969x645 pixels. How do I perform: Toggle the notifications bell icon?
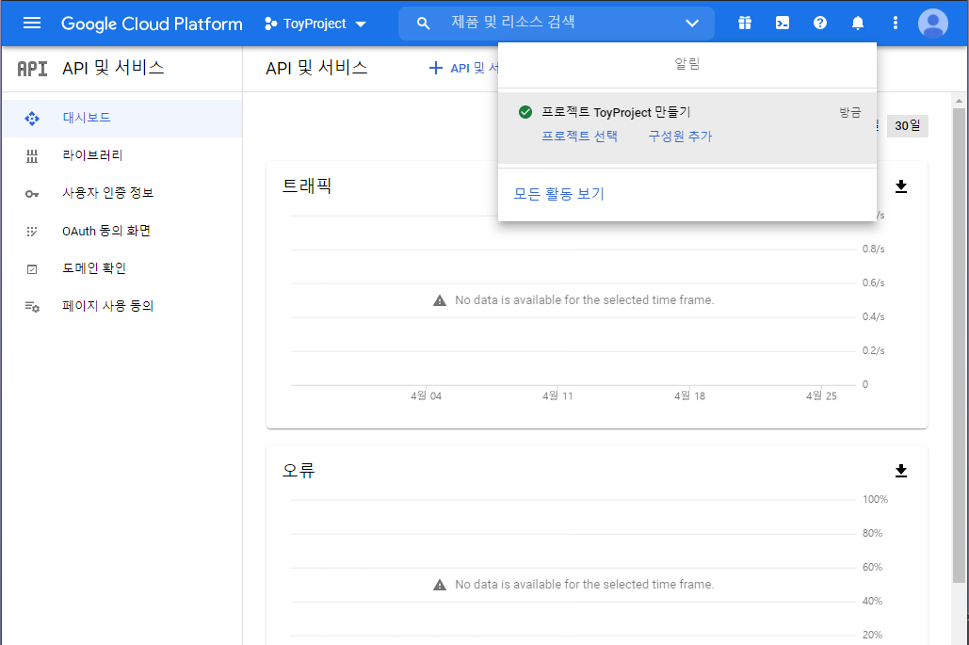pyautogui.click(x=858, y=23)
